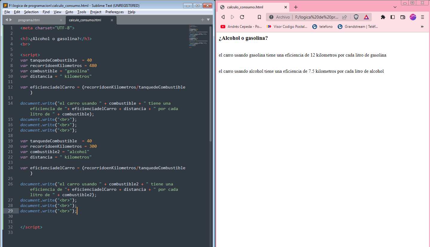This screenshot has height=247, width=430.
Task: Go back in browser history
Action: pos(223,17)
